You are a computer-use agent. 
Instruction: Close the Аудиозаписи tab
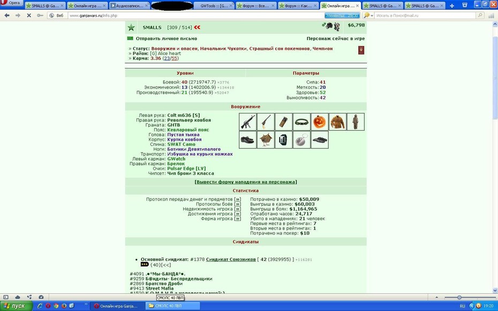coord(146,6)
